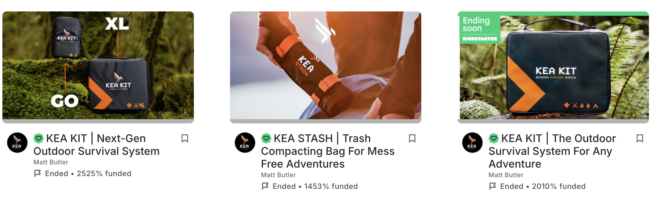Click Matt Butler under KEA STASH project
Screen dimensions: 662x224
(278, 175)
